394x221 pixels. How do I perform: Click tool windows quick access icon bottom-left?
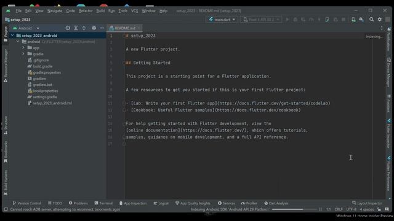pos(6,209)
